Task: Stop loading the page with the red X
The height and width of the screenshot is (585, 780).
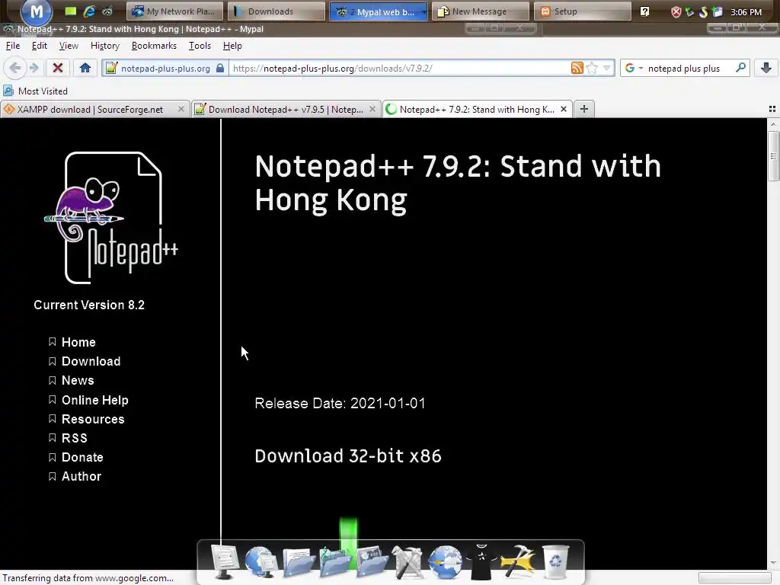Action: (58, 68)
